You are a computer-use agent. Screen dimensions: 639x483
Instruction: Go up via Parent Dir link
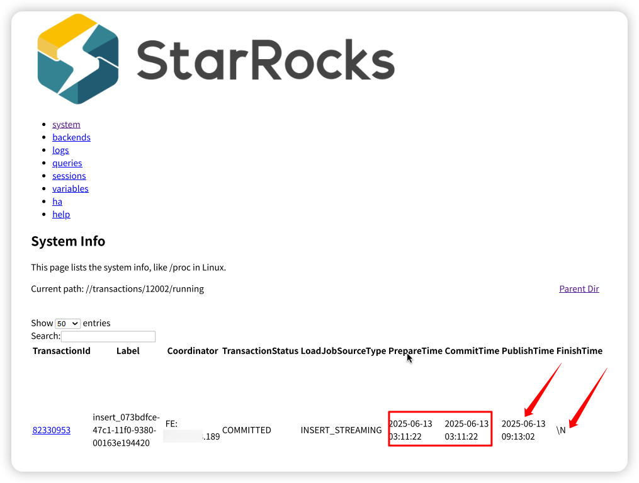tap(579, 289)
